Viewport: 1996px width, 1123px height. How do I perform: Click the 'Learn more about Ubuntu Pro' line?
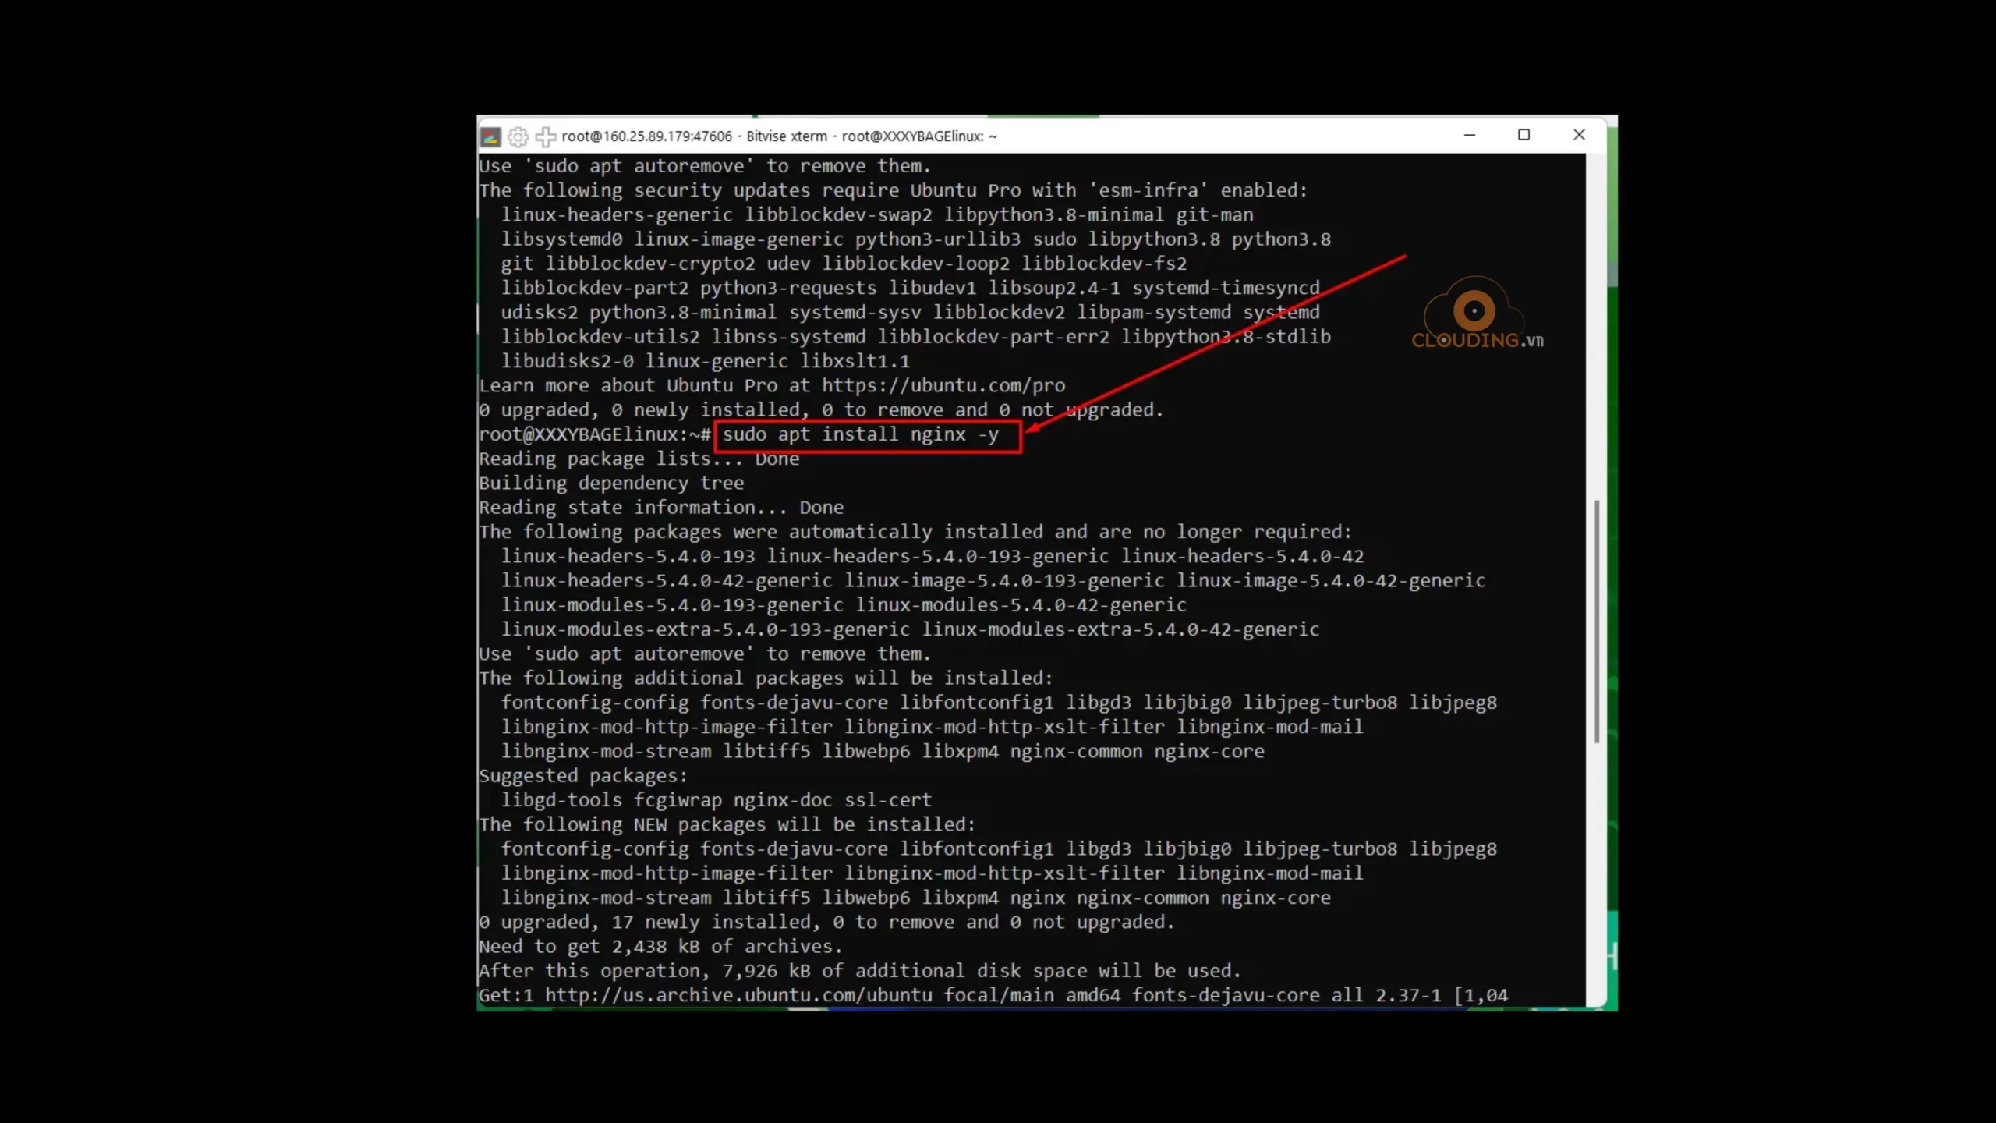772,386
